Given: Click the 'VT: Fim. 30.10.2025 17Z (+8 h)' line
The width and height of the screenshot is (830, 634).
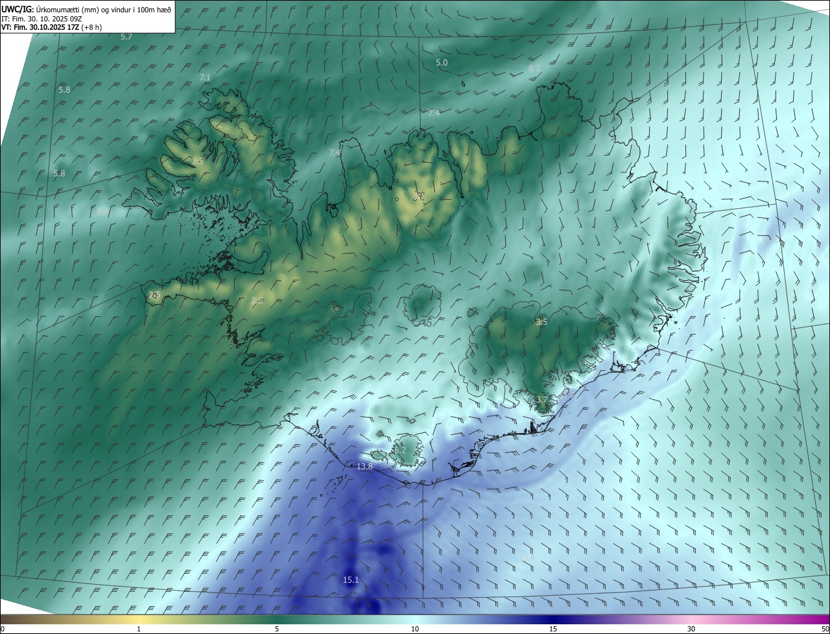Looking at the screenshot, I should pyautogui.click(x=51, y=27).
